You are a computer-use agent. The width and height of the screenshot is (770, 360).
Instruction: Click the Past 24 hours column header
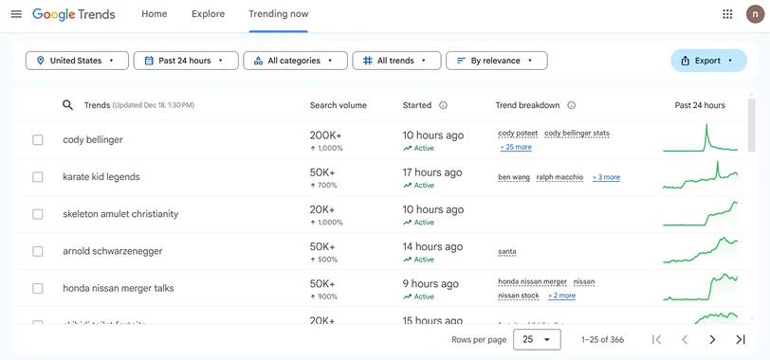pos(700,105)
